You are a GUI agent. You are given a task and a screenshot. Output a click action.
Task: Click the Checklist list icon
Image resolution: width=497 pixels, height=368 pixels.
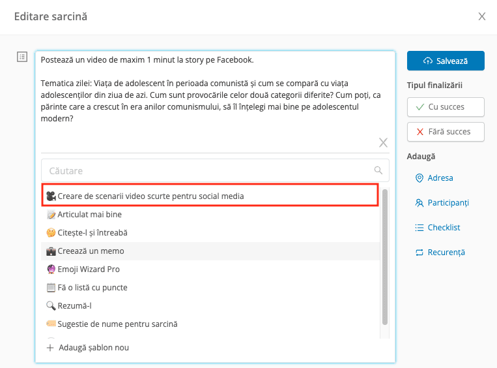(x=419, y=227)
